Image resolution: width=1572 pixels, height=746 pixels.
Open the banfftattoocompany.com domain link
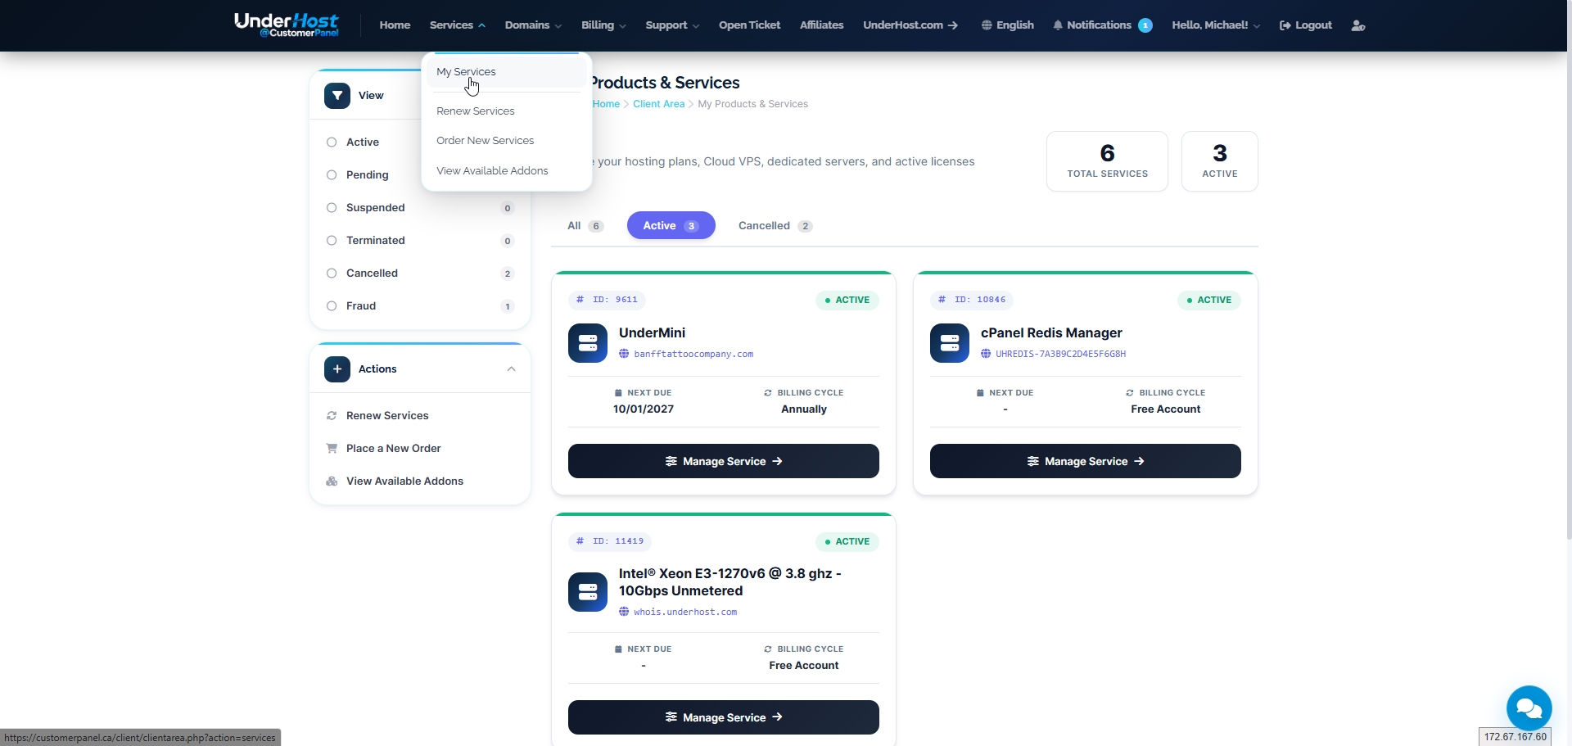pos(693,354)
